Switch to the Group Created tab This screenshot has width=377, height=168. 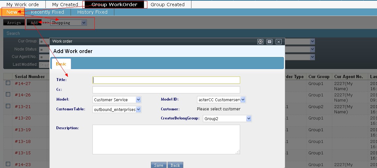168,5
